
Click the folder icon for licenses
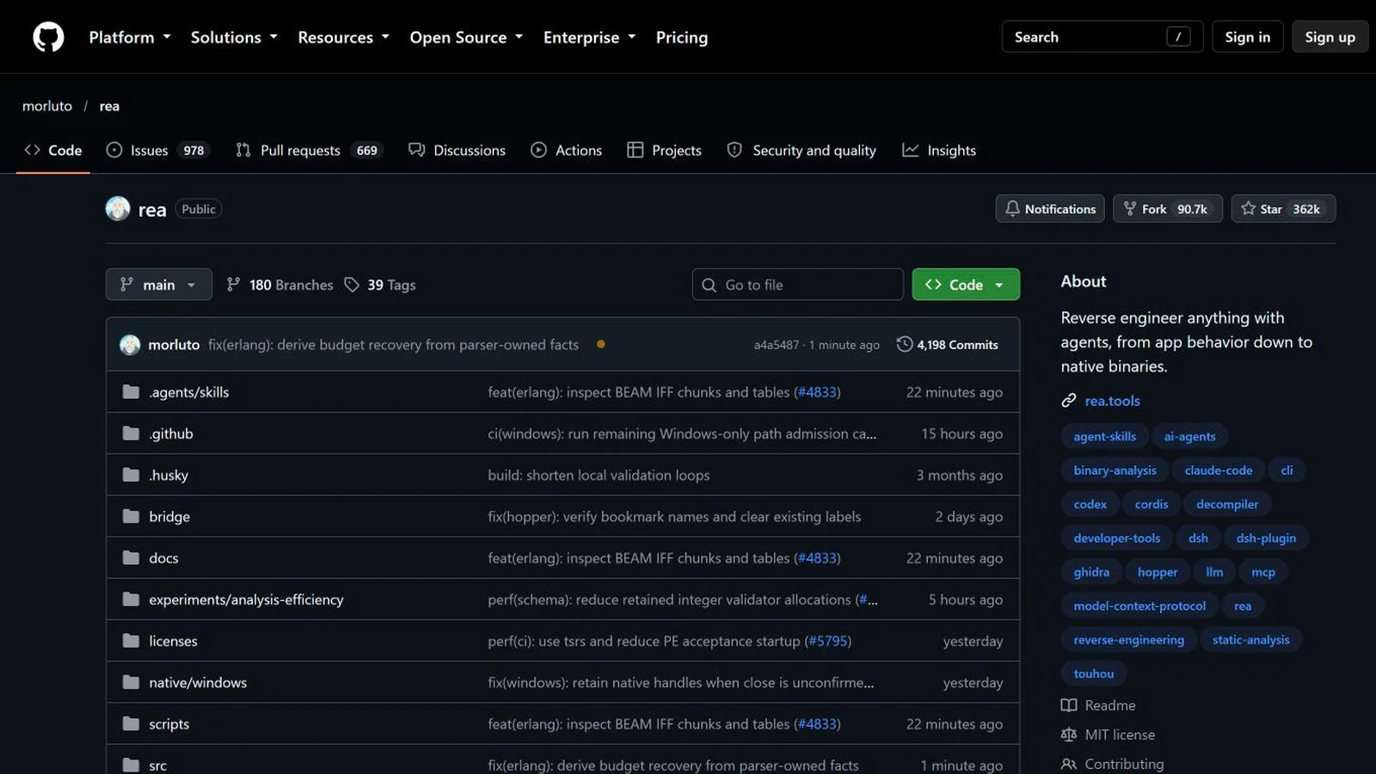tap(131, 641)
